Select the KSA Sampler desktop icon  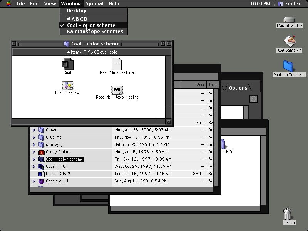tap(289, 42)
